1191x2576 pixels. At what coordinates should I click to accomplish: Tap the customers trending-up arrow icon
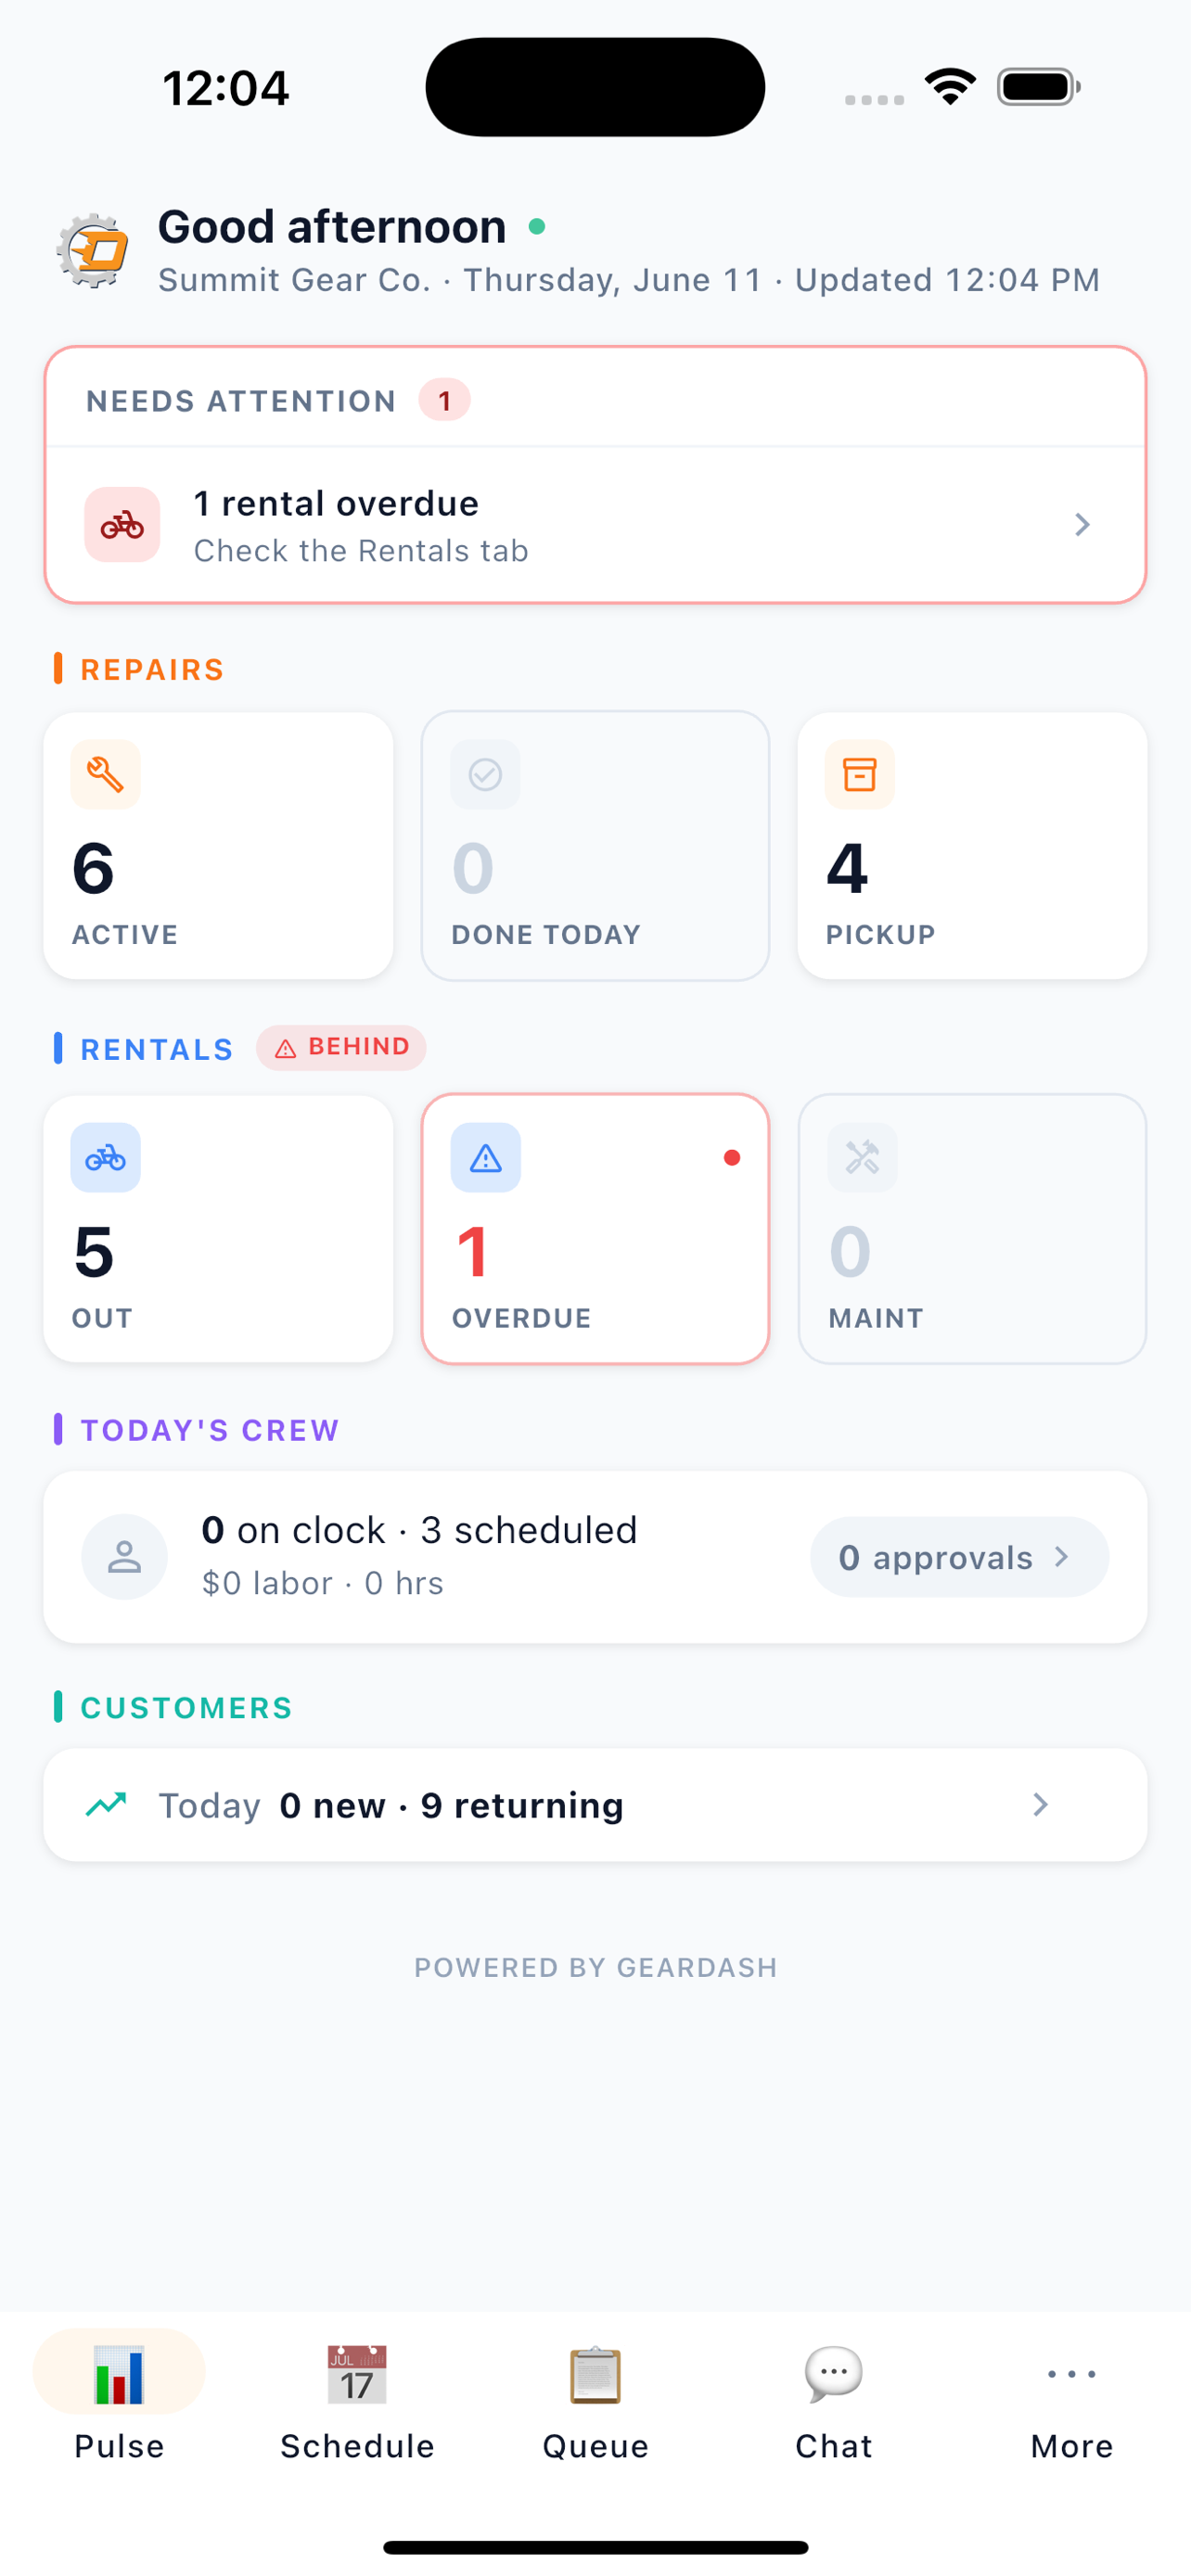click(x=106, y=1804)
